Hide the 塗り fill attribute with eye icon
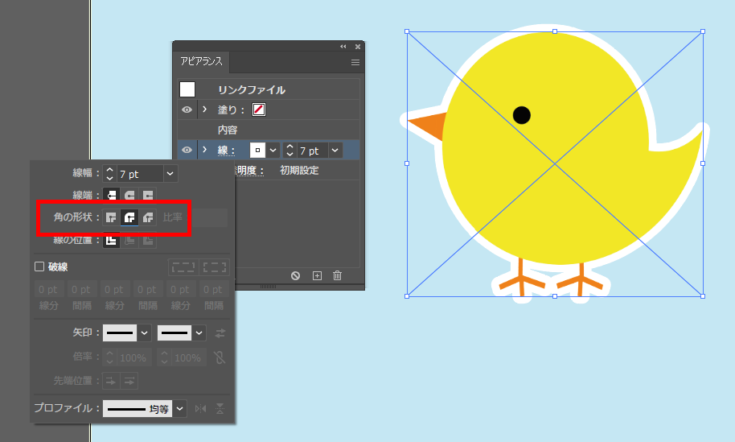This screenshot has width=735, height=442. (x=187, y=109)
